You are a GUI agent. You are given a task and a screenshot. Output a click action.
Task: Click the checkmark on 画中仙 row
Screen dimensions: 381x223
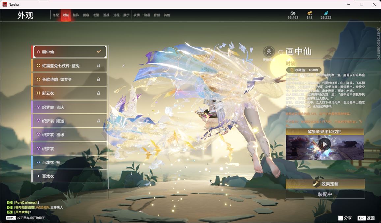tap(99, 51)
